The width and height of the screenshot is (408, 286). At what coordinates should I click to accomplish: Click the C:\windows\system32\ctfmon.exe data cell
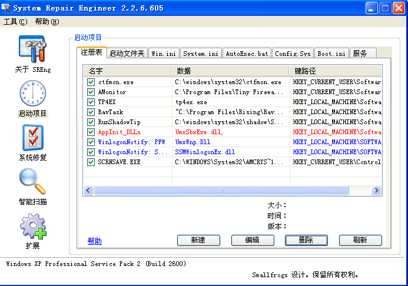228,82
